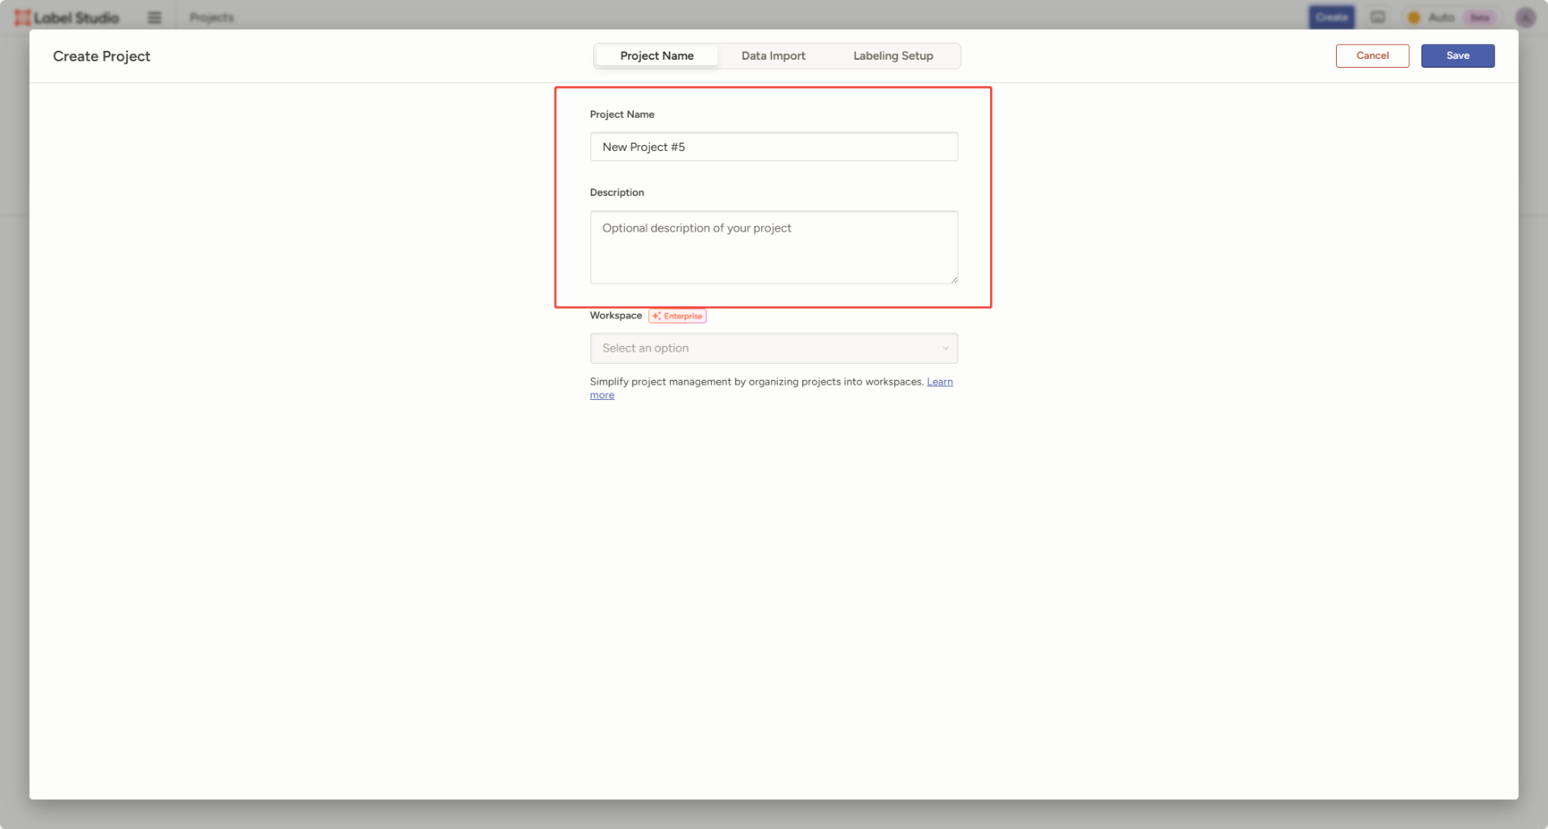The height and width of the screenshot is (829, 1548).
Task: Expand the Workspace select dropdown
Action: pos(773,348)
